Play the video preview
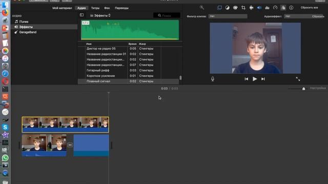Image resolution: width=328 pixels, height=184 pixels. pyautogui.click(x=255, y=79)
